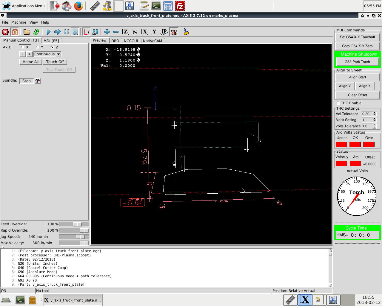The image size is (382, 306).
Task: Open the Machine menu
Action: (19, 22)
